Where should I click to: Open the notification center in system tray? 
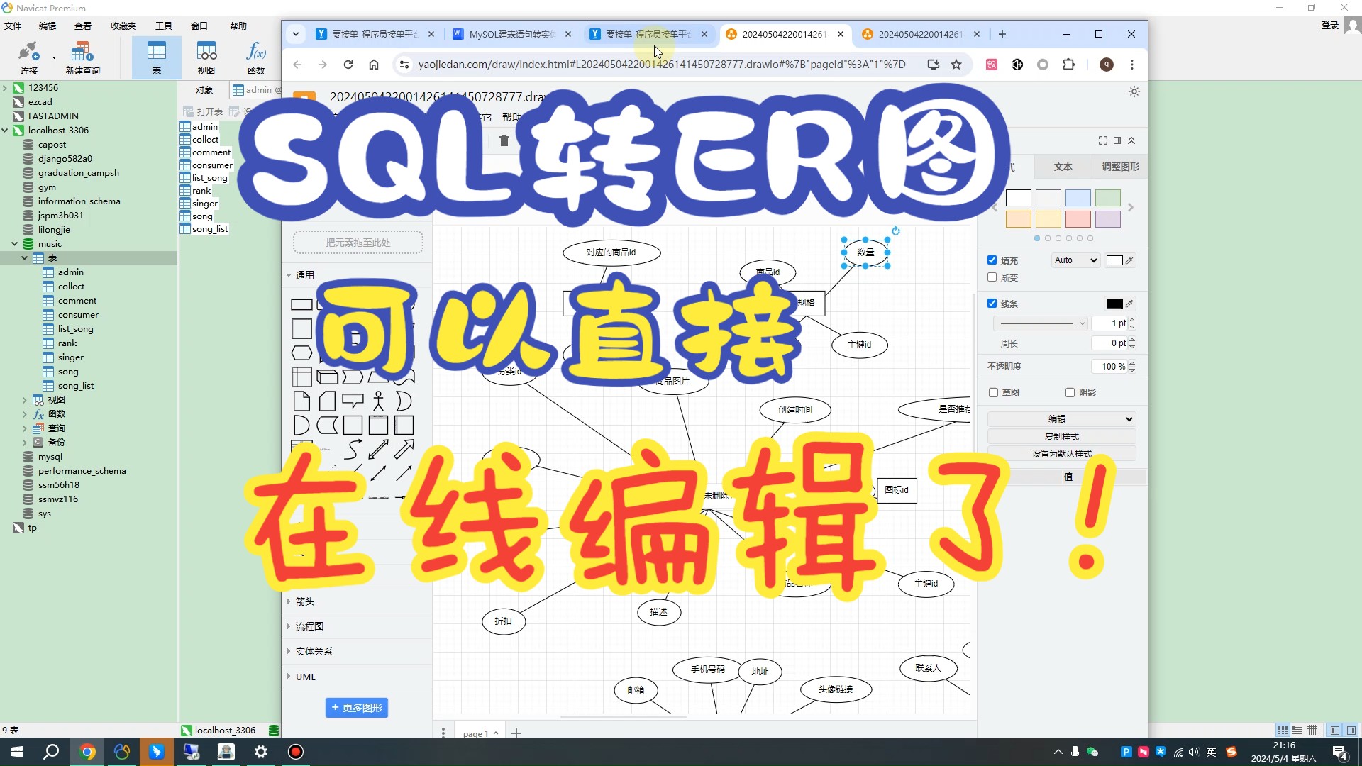coord(1340,753)
